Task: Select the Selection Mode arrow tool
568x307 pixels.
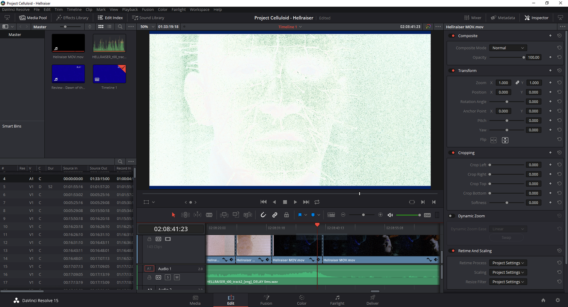Action: (x=174, y=215)
